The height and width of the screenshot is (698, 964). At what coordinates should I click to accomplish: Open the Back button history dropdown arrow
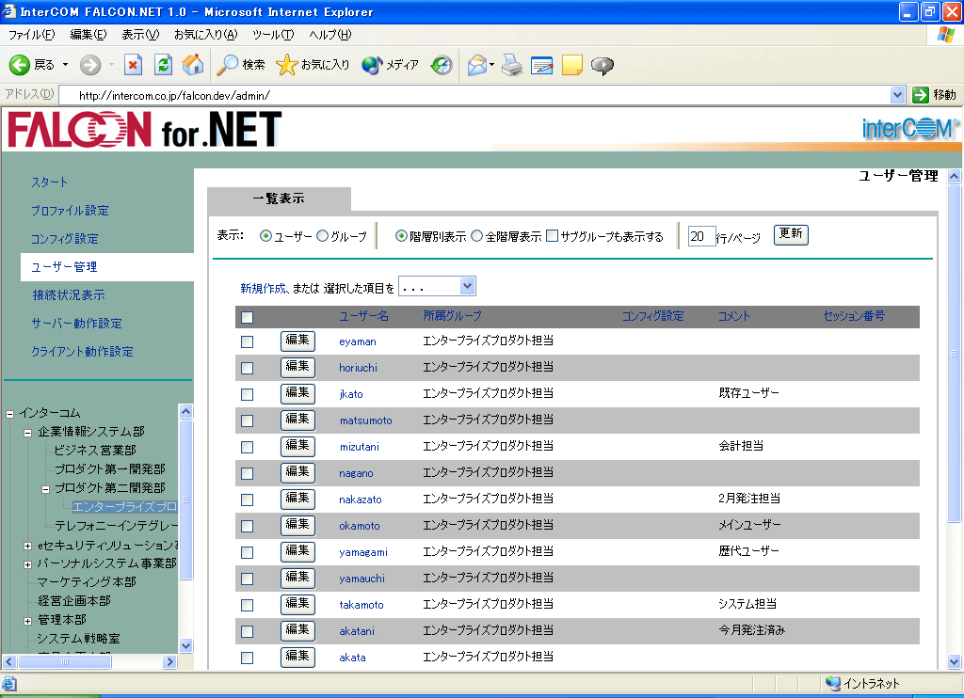click(65, 65)
